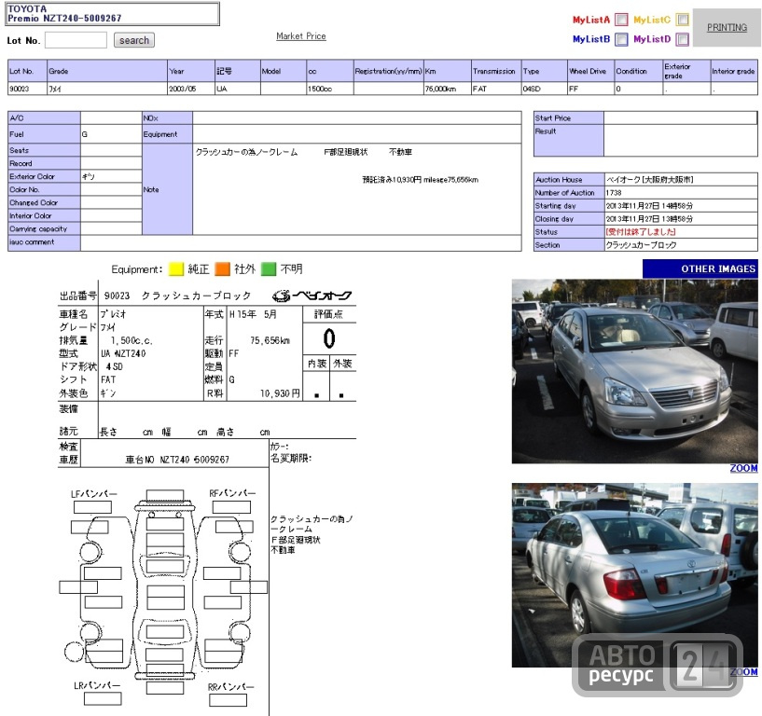Click the Condition column header

(638, 71)
